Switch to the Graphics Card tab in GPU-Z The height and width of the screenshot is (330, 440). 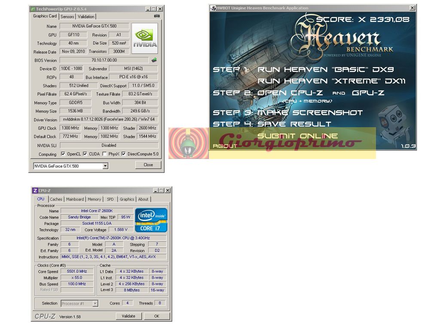pos(45,16)
